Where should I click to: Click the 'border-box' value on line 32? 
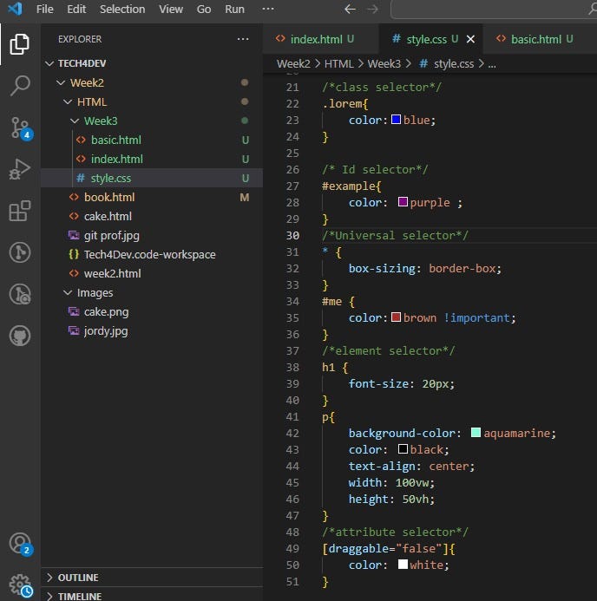[462, 268]
